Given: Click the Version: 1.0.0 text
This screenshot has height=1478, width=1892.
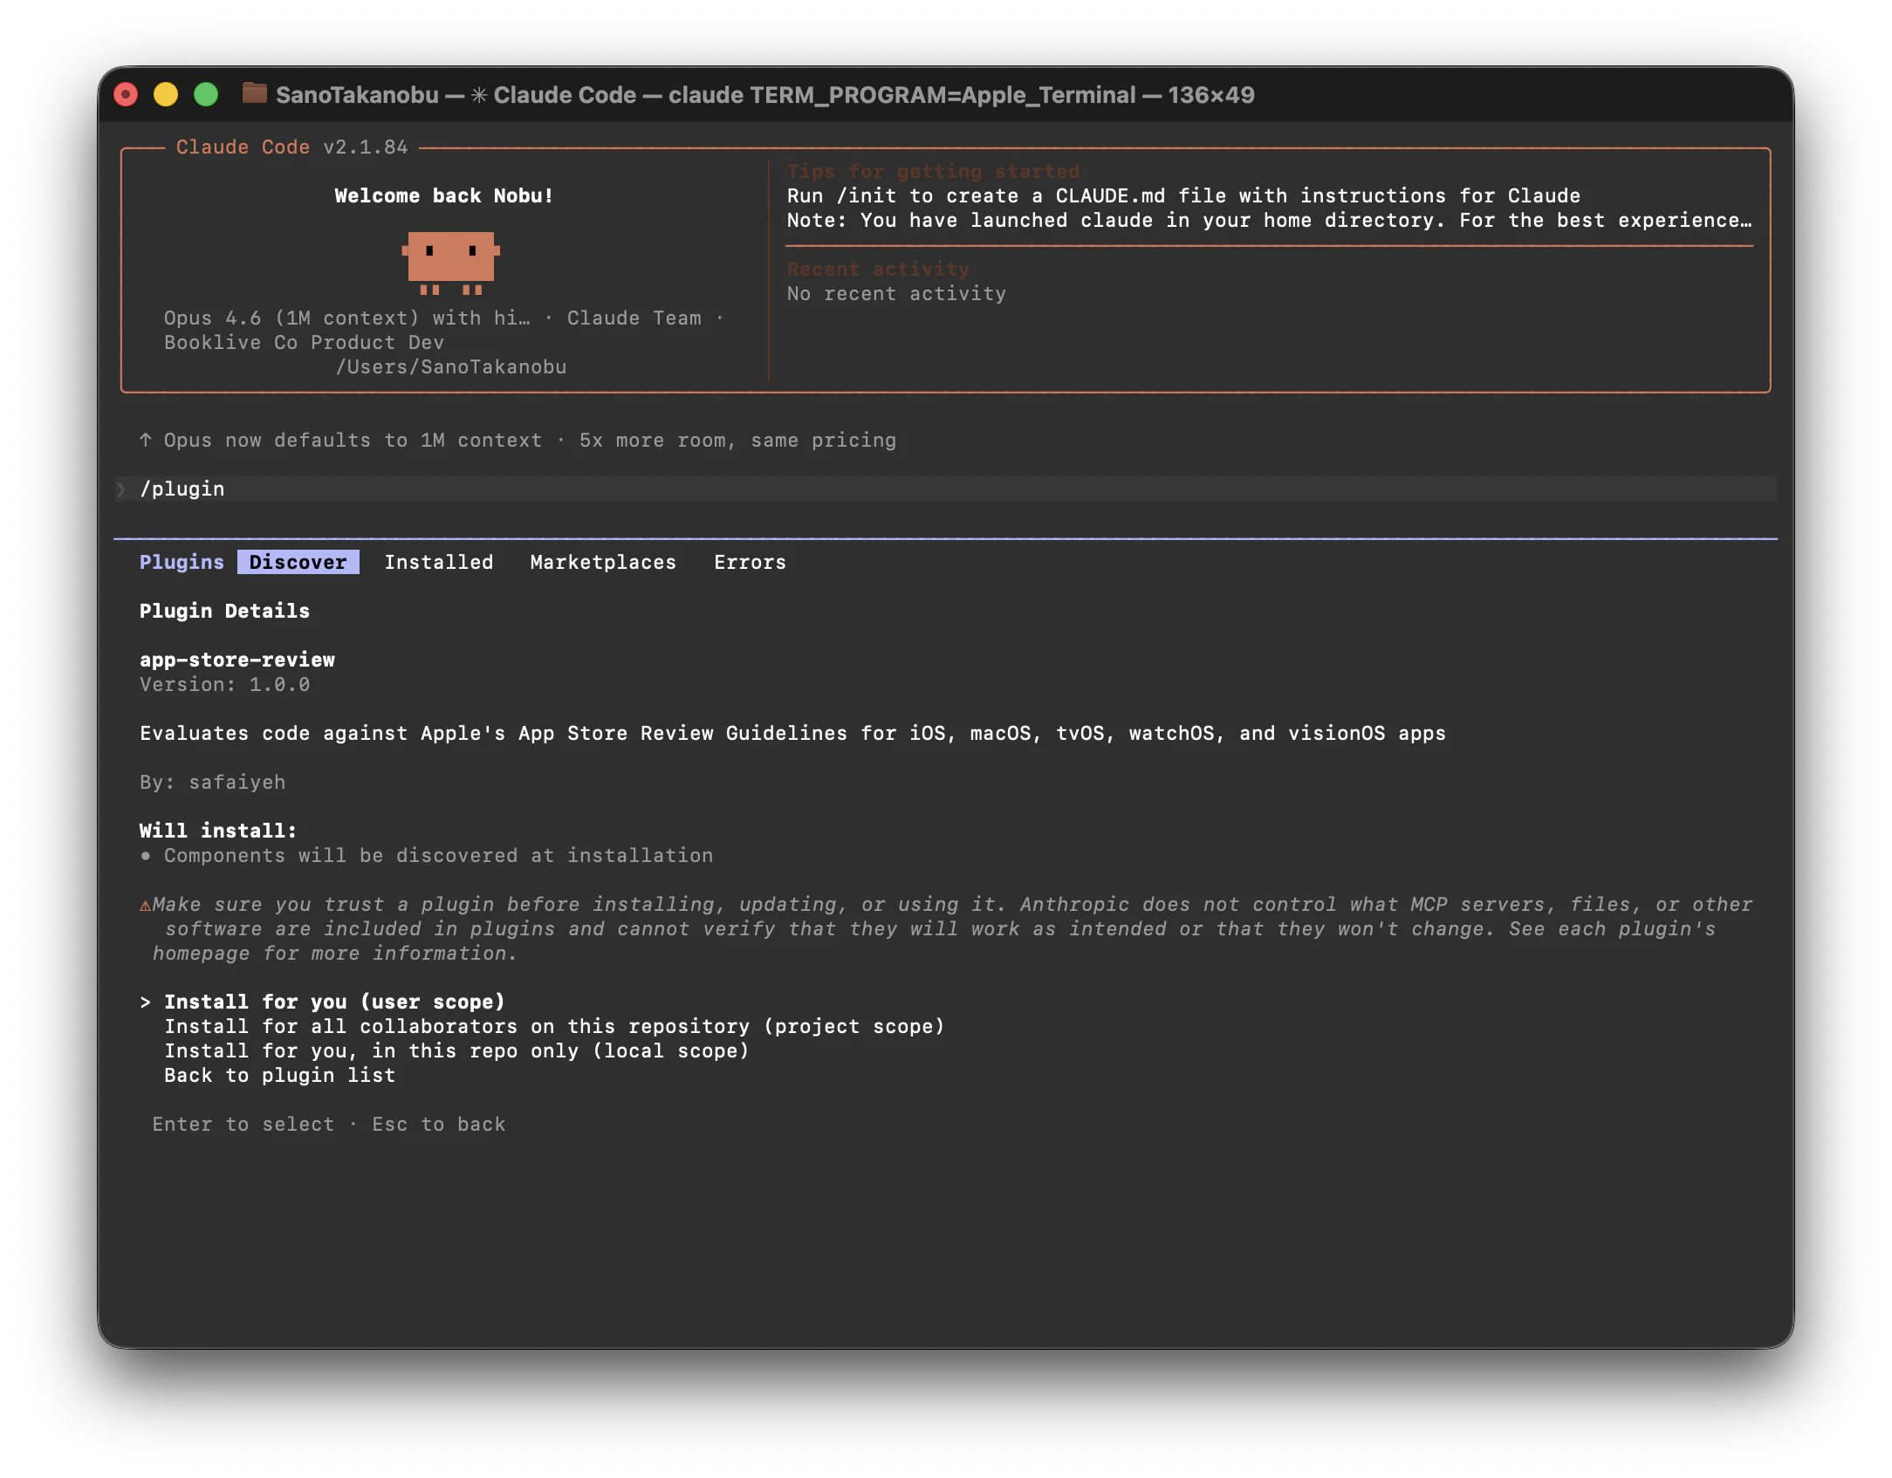Looking at the screenshot, I should pyautogui.click(x=224, y=684).
